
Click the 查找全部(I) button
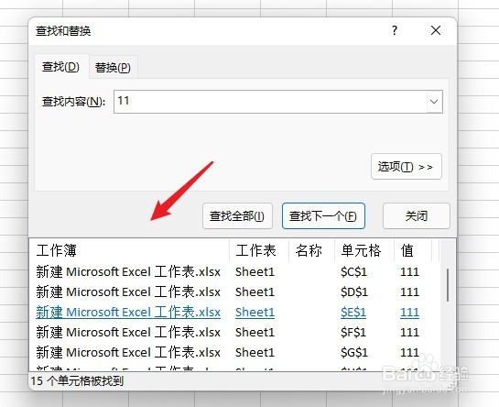237,216
